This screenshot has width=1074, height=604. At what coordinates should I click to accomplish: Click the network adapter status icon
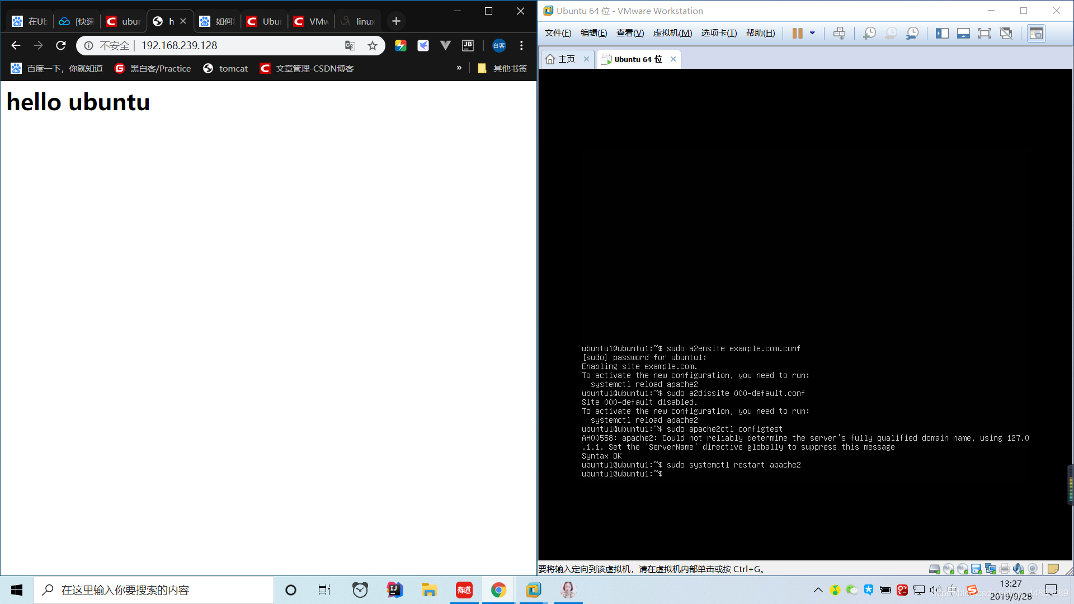[x=990, y=569]
